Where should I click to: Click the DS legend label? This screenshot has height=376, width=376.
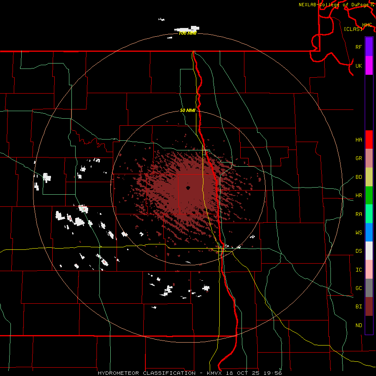(x=358, y=251)
